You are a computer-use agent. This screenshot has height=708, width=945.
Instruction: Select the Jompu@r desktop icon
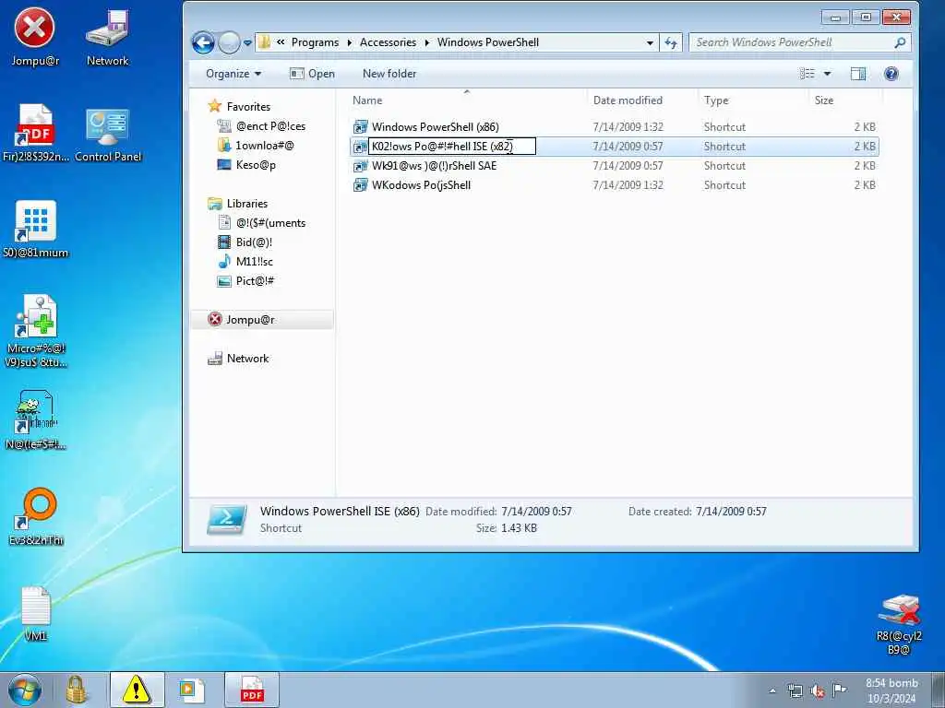pos(34,37)
